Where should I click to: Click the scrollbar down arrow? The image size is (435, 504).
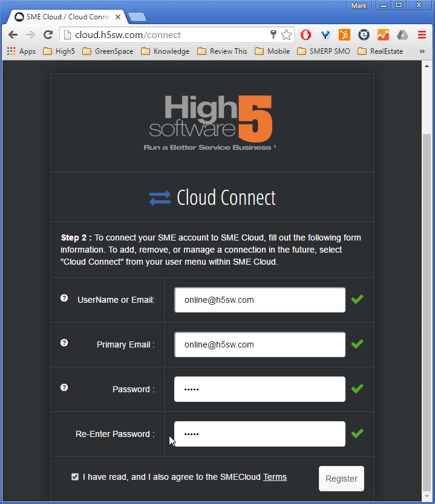(427, 496)
